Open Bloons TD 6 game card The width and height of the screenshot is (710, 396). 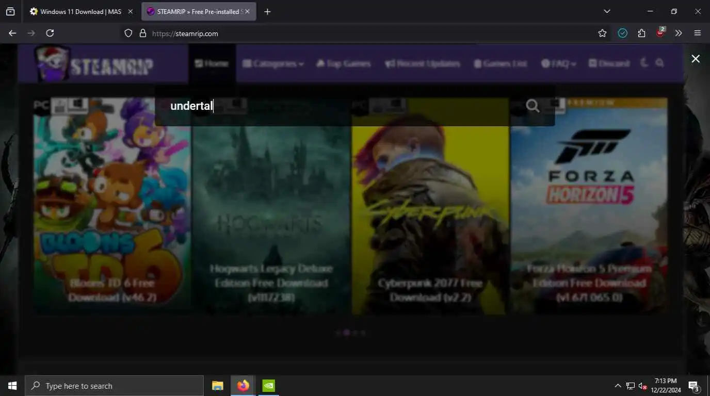point(112,206)
